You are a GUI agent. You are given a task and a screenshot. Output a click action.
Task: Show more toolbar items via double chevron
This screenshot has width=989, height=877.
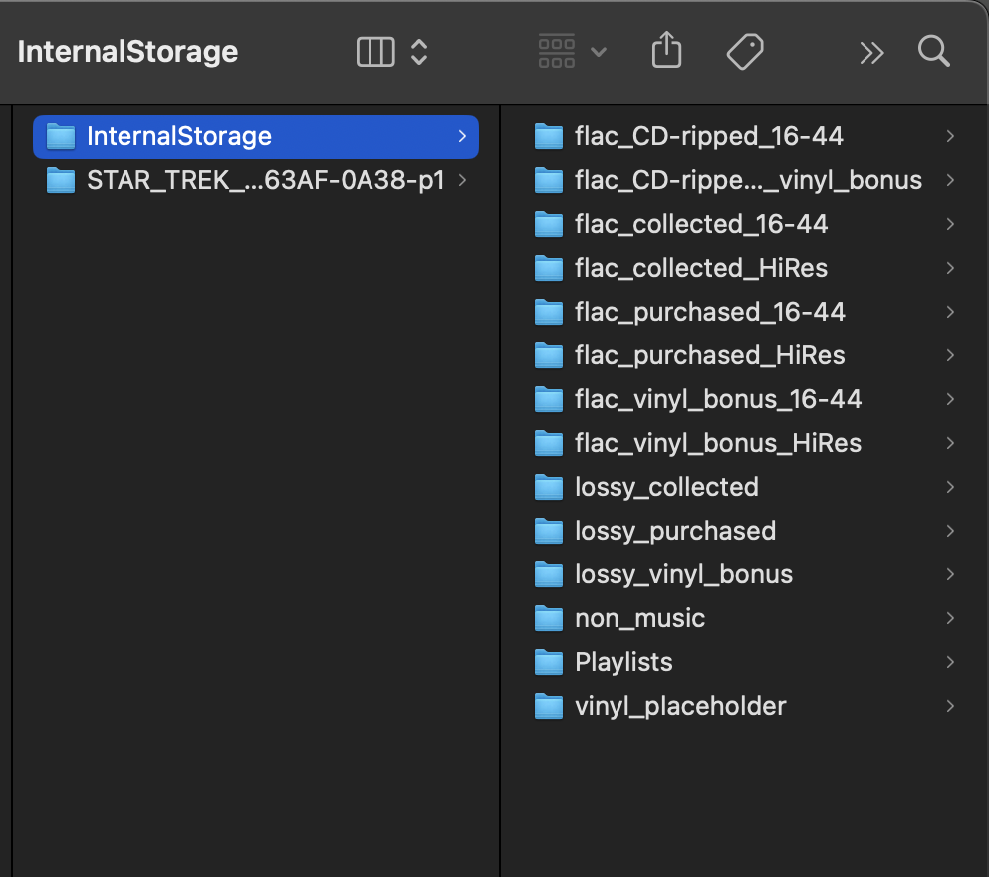coord(871,52)
